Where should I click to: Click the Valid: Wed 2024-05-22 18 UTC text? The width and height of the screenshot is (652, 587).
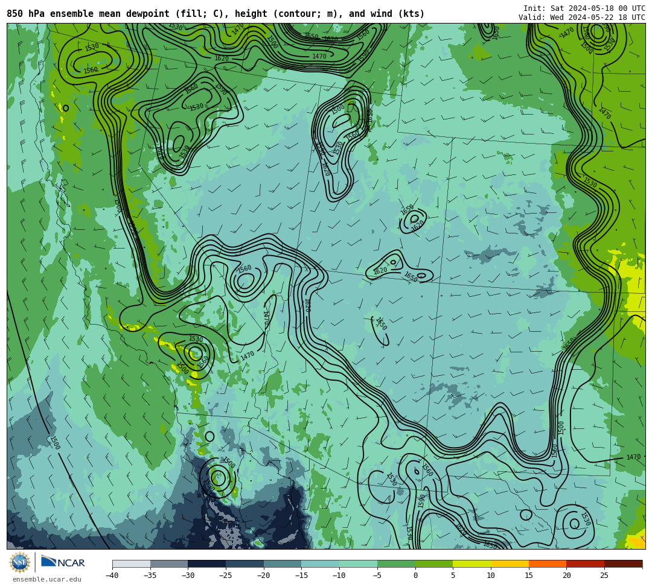582,17
